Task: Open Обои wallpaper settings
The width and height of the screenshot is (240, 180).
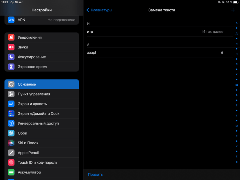Action: (x=42, y=133)
